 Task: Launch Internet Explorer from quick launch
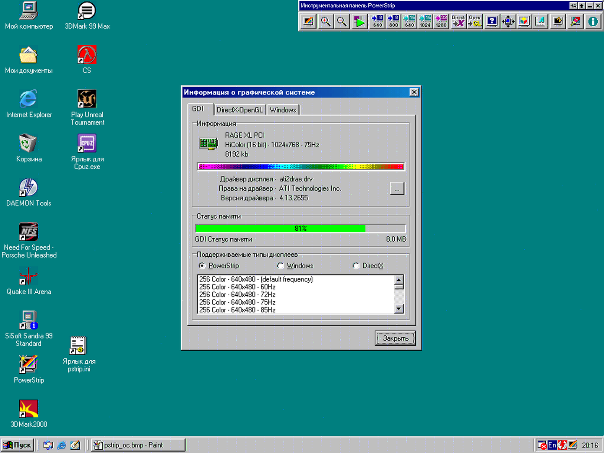(62, 445)
